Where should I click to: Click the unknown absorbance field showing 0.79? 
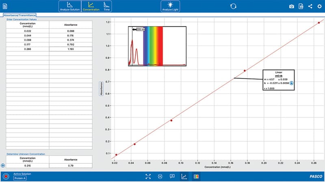(x=71, y=165)
